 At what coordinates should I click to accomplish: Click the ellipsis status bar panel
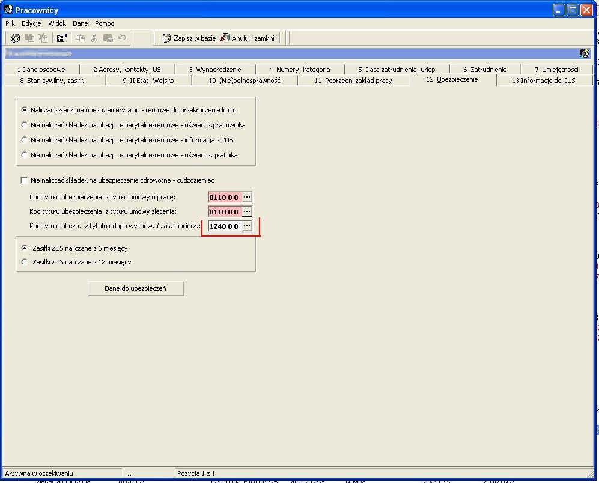pyautogui.click(x=148, y=473)
